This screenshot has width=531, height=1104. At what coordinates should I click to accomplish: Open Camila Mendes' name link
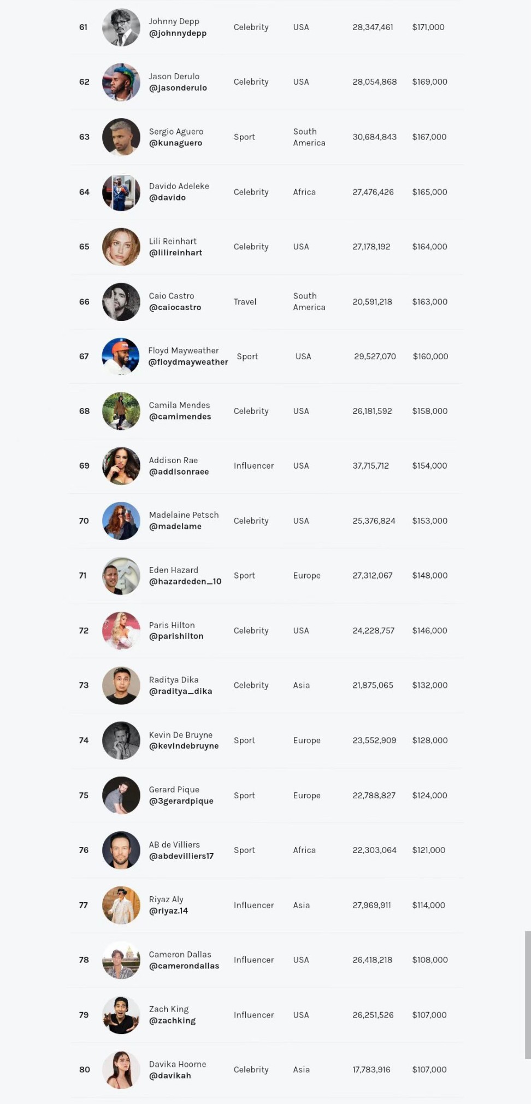pos(179,405)
